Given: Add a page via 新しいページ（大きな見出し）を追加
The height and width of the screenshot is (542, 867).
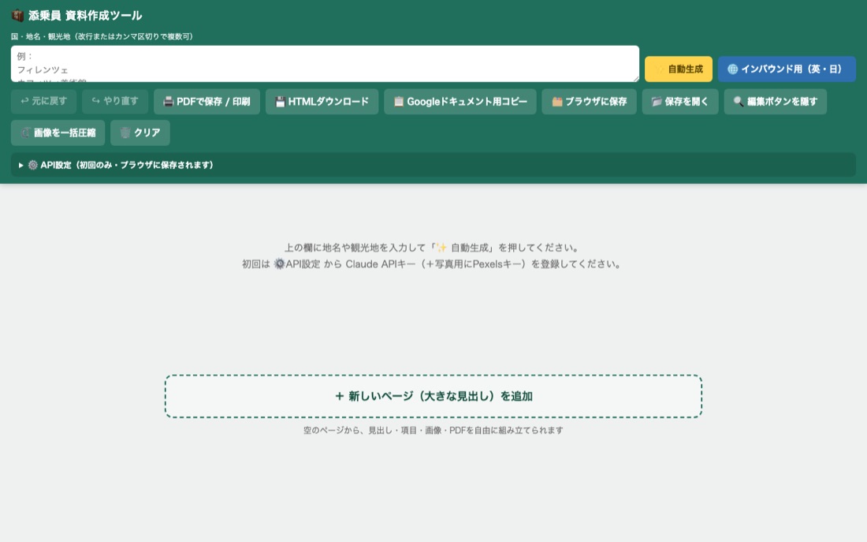Looking at the screenshot, I should coord(433,396).
